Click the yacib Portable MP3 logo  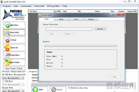click(14, 14)
